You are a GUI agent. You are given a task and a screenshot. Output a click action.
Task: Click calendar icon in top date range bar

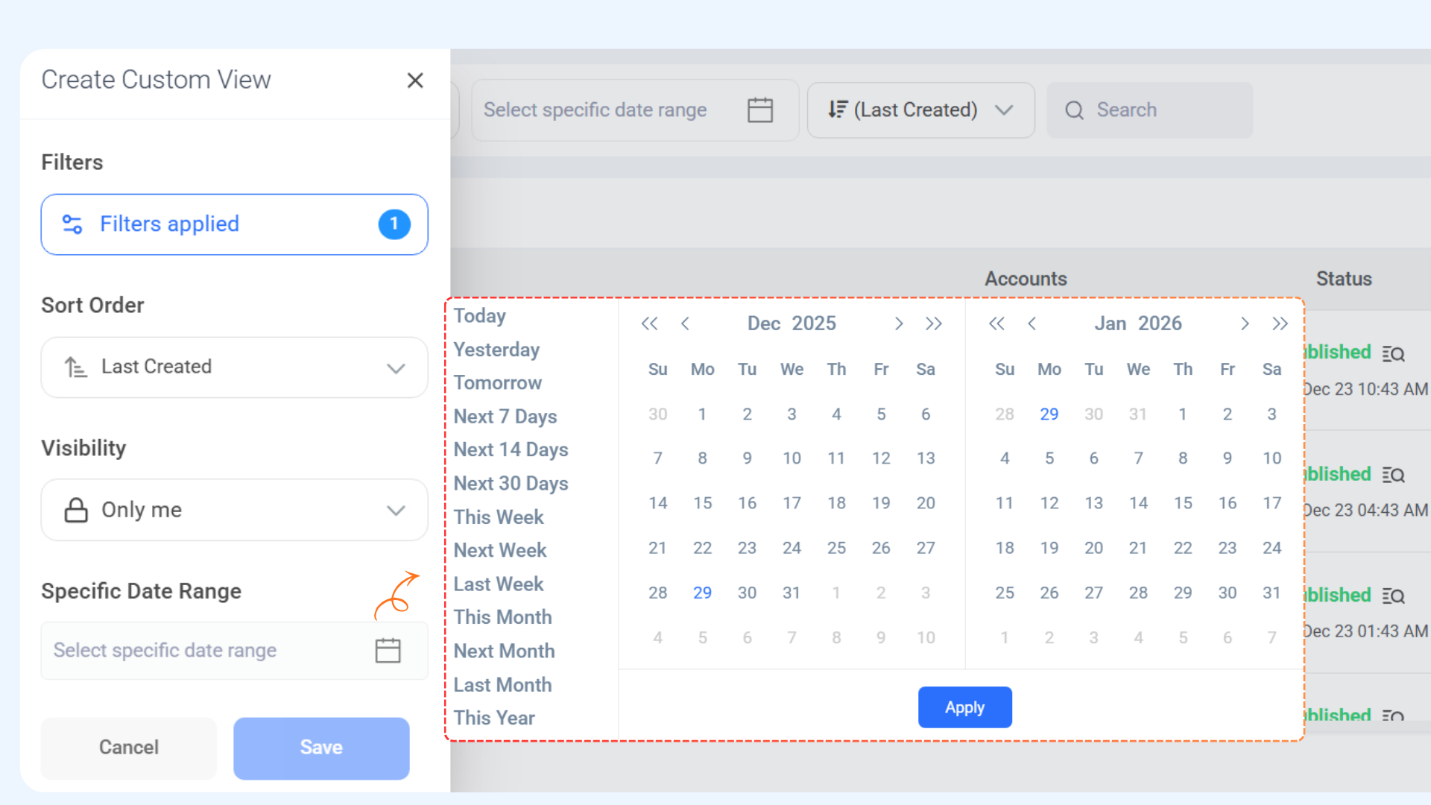759,110
